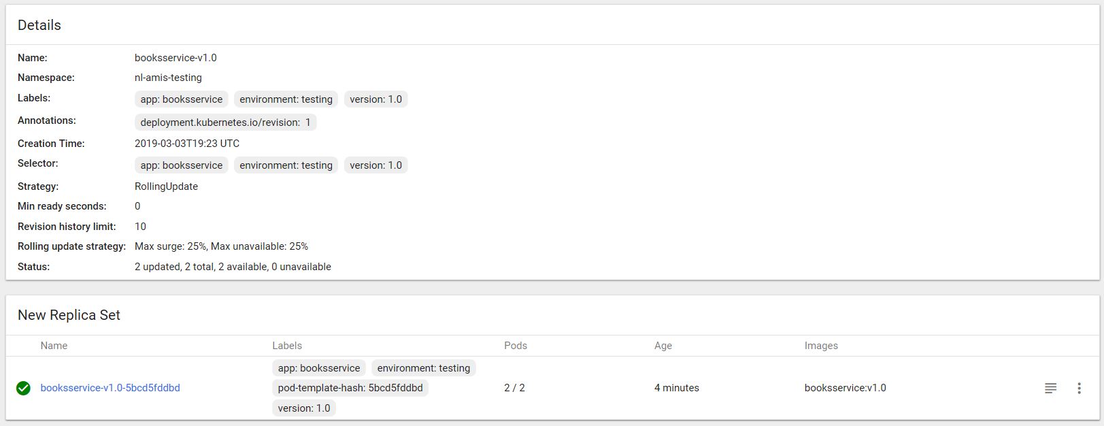Click the Name column header
This screenshot has height=426, width=1104.
click(x=54, y=346)
